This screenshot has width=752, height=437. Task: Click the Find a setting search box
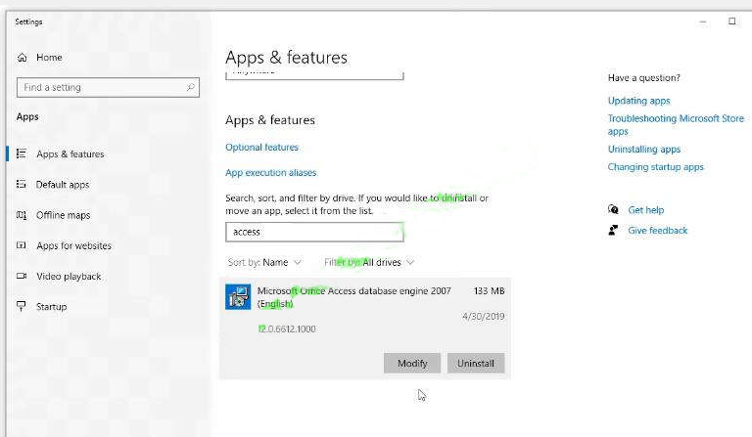tap(108, 87)
